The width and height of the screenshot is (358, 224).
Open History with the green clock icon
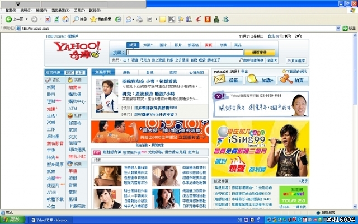(118, 20)
